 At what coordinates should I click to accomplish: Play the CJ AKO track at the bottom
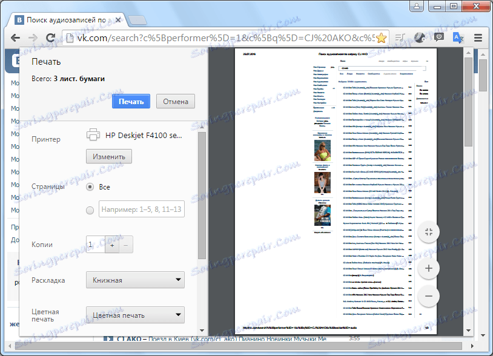pyautogui.click(x=108, y=338)
